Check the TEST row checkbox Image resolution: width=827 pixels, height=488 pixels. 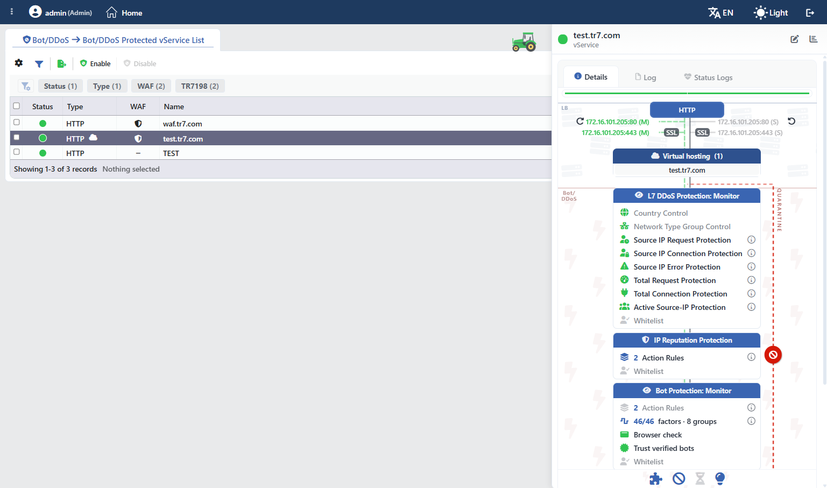pos(16,152)
